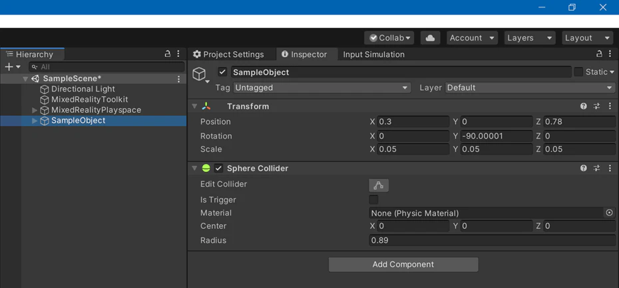Open the Layer Default dropdown
Viewport: 619px width, 288px height.
530,88
